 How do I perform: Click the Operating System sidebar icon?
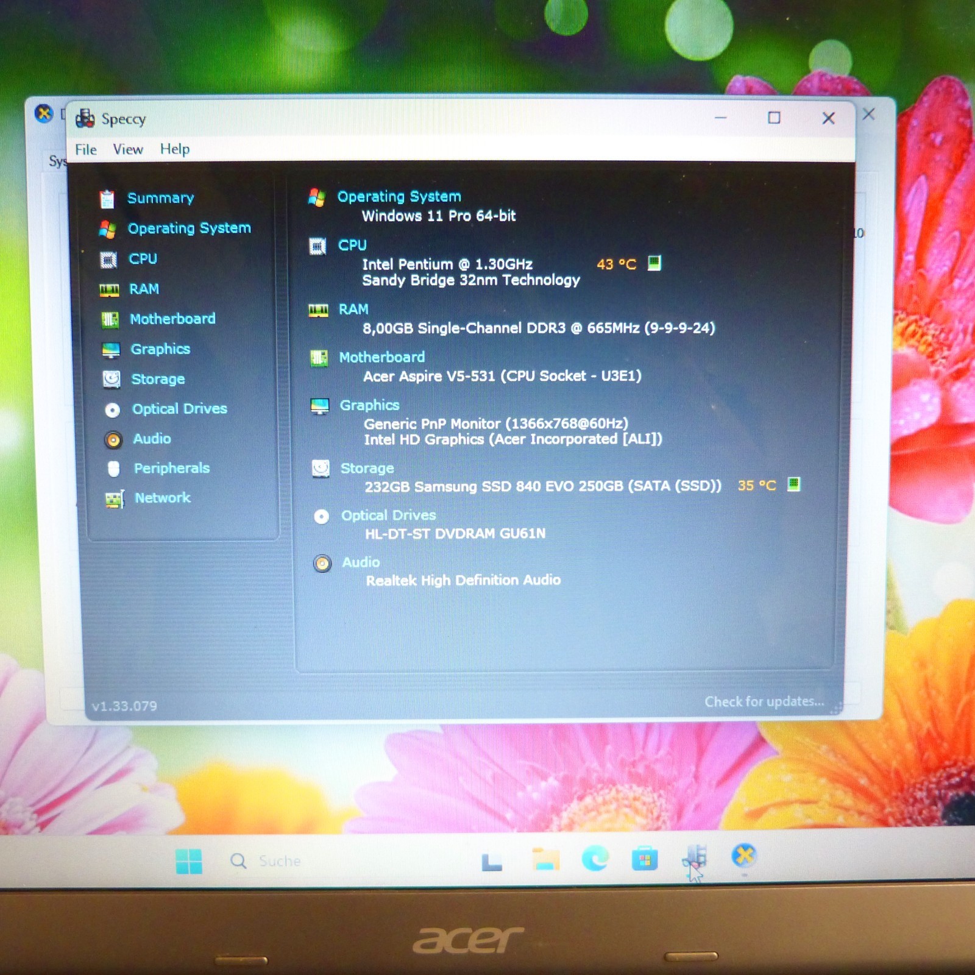(x=108, y=229)
